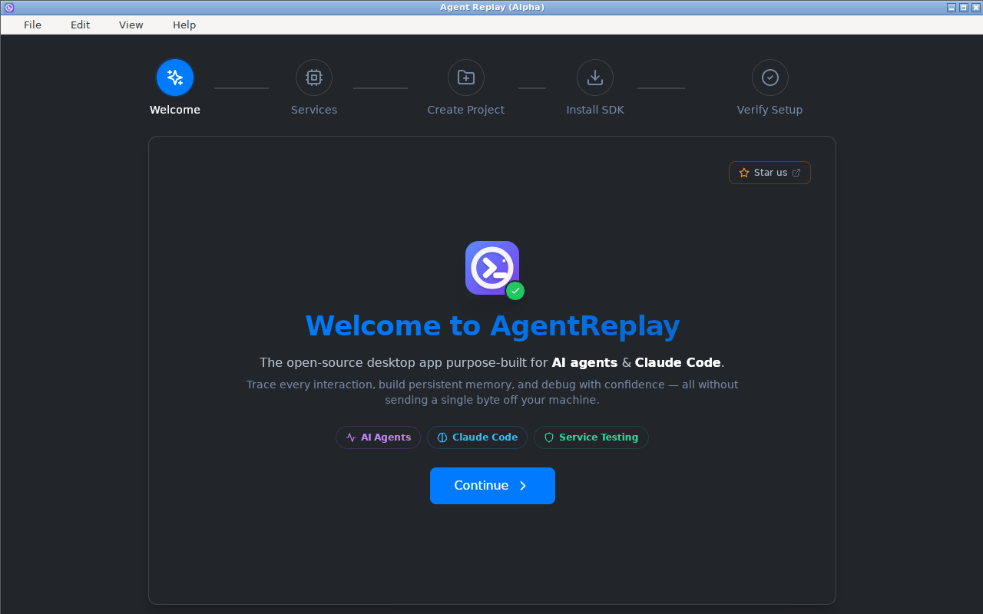Click the Star us button label
This screenshot has height=614, width=983.
[x=770, y=173]
